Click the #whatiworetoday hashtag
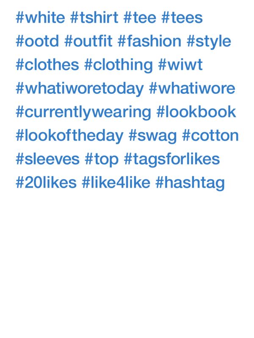The width and height of the screenshot is (254, 338). pyautogui.click(x=80, y=89)
